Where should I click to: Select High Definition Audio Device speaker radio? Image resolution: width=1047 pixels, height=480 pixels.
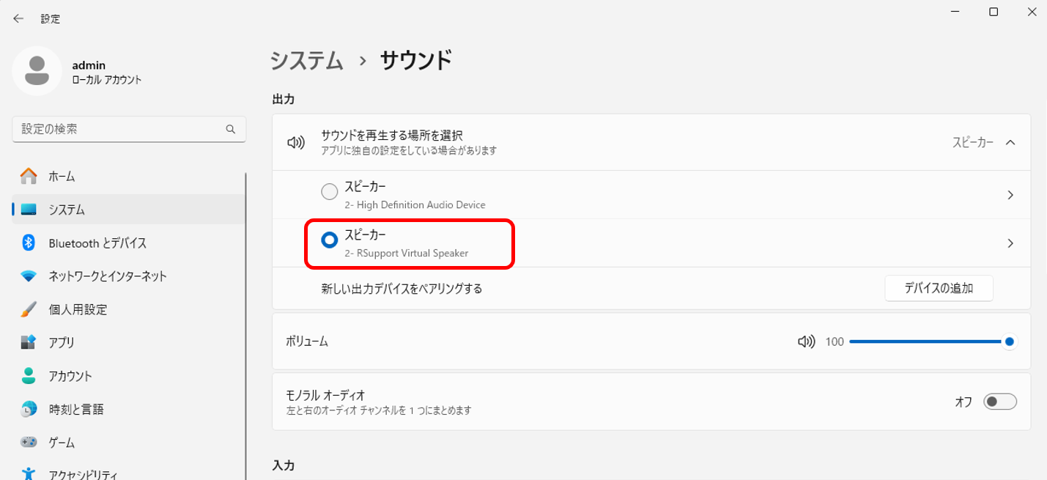tap(330, 192)
